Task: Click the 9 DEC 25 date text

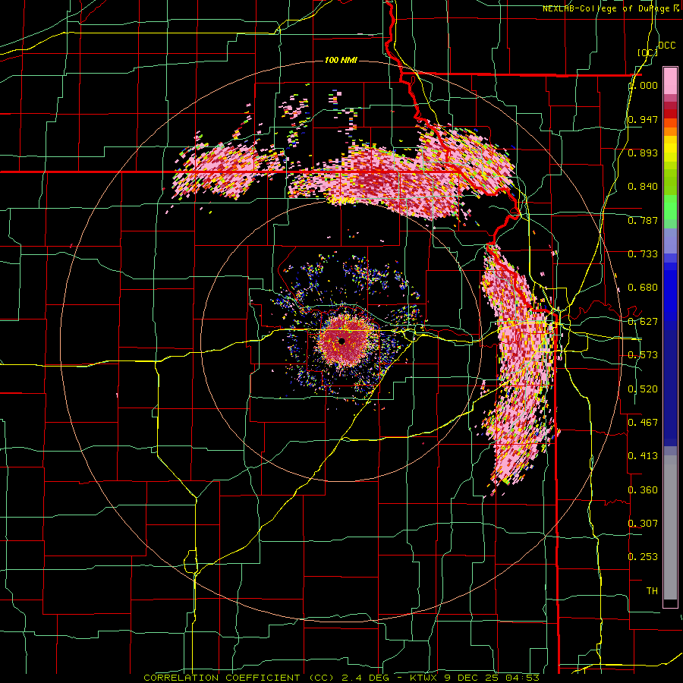Action: pyautogui.click(x=471, y=678)
